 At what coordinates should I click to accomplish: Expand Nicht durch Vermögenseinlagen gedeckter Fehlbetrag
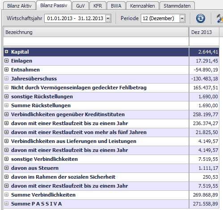point(6,88)
